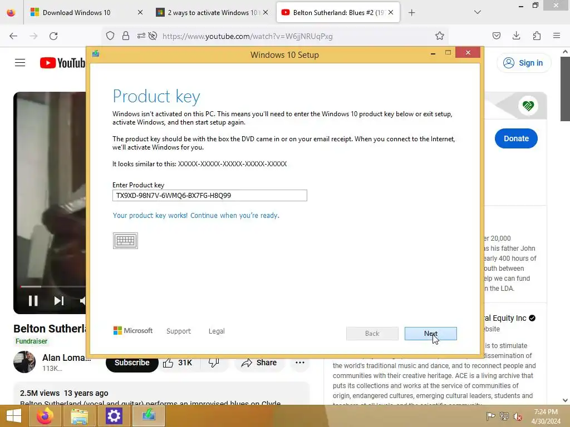Open the on-screen keyboard icon in Setup

125,240
